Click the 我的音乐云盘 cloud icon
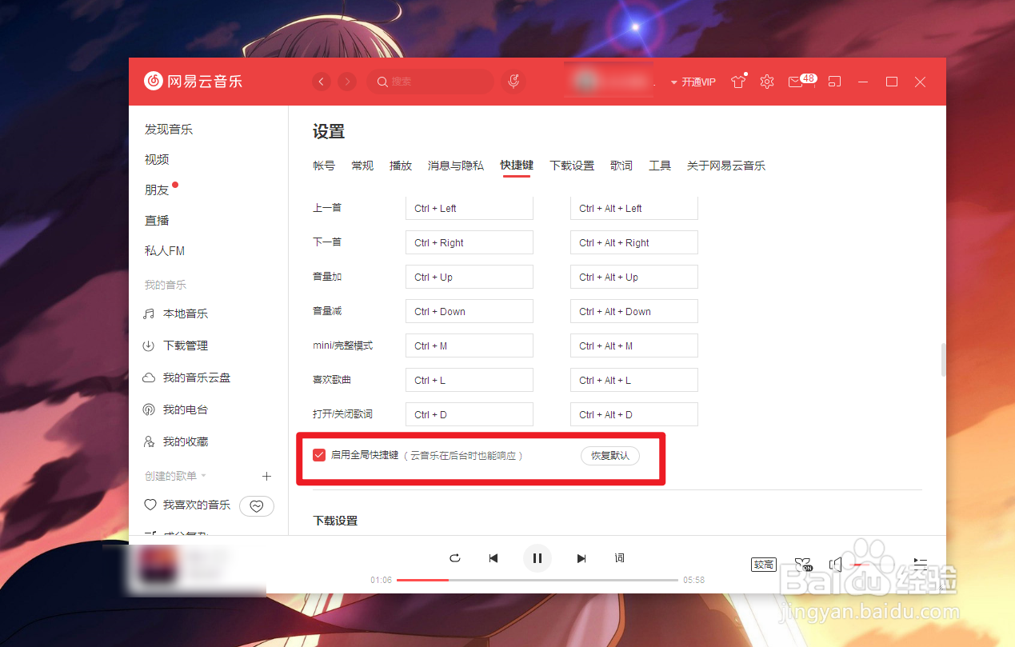Screen dimensions: 1015x647 click(x=149, y=377)
